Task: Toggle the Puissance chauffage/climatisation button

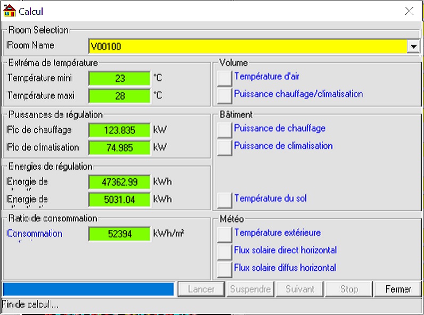Action: 225,96
